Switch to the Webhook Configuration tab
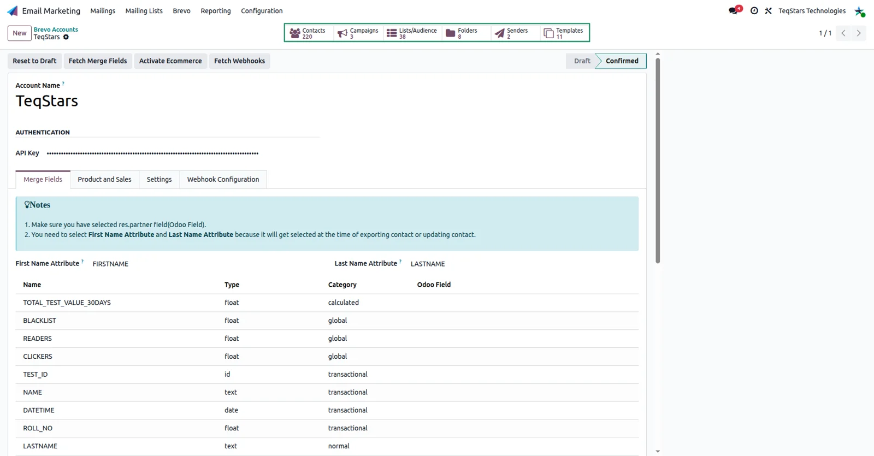The image size is (874, 456). click(x=223, y=180)
